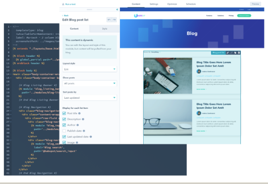The image size is (268, 184).
Task: Click info icon next to Last updated date
Action: [91, 137]
